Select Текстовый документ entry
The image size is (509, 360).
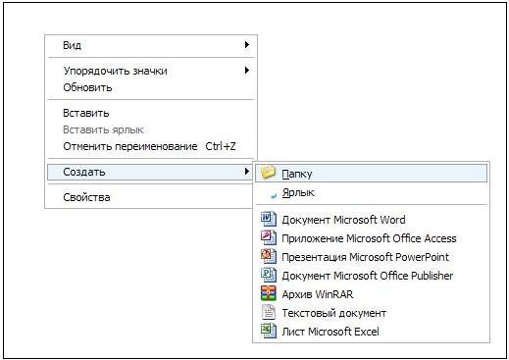[371, 313]
